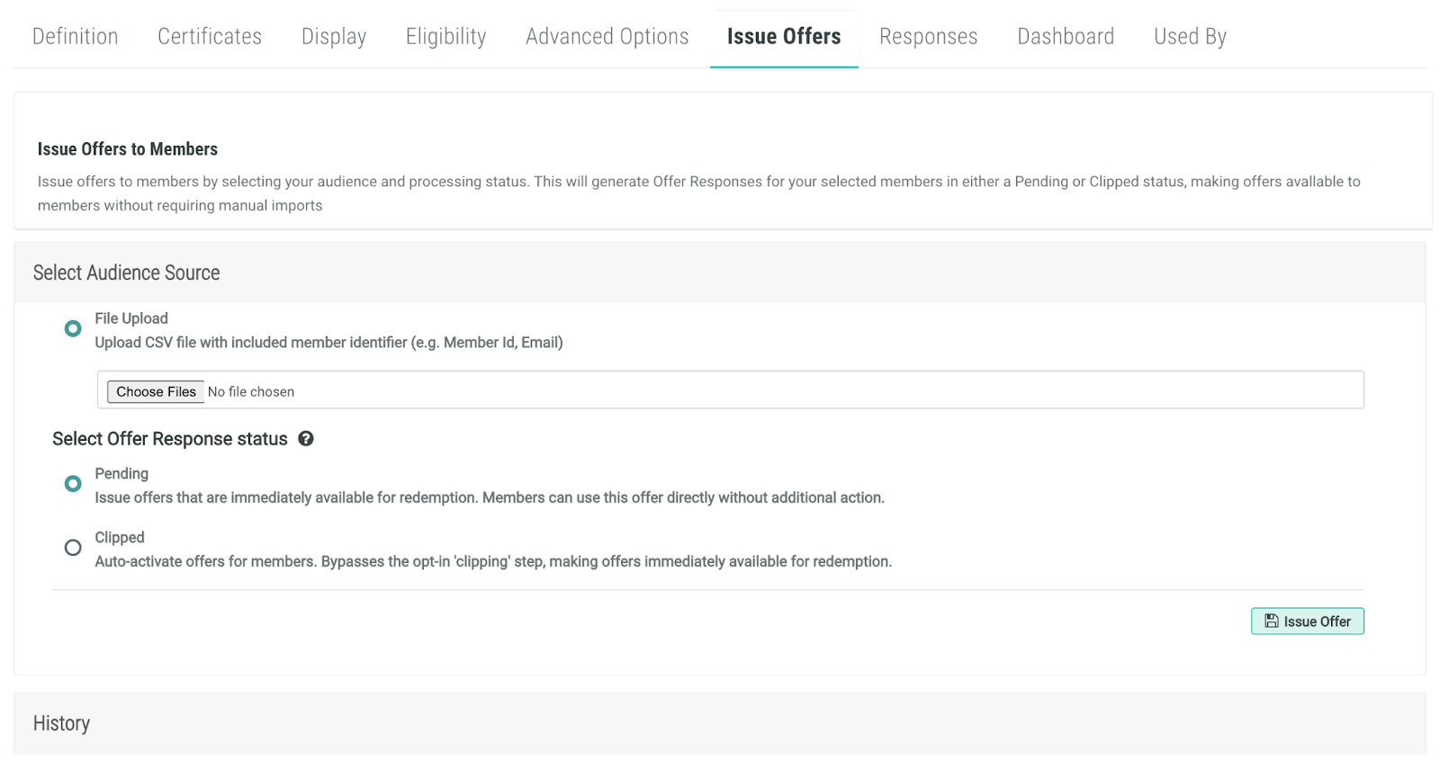
Task: Click the 'Issue Offers to Members' heading
Action: 128,149
